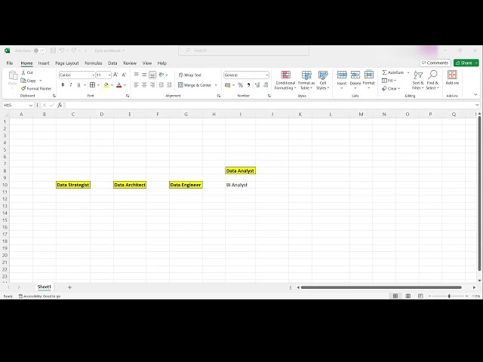Toggle bottom align for cell content
Image resolution: width=483 pixels, height=362 pixels.
point(152,75)
